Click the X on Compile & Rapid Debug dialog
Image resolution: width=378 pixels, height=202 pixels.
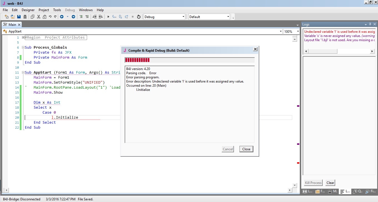coord(255,49)
